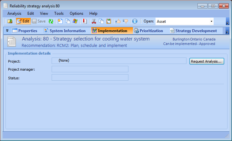Click 'Can be implemented - Approved' text

(189, 44)
